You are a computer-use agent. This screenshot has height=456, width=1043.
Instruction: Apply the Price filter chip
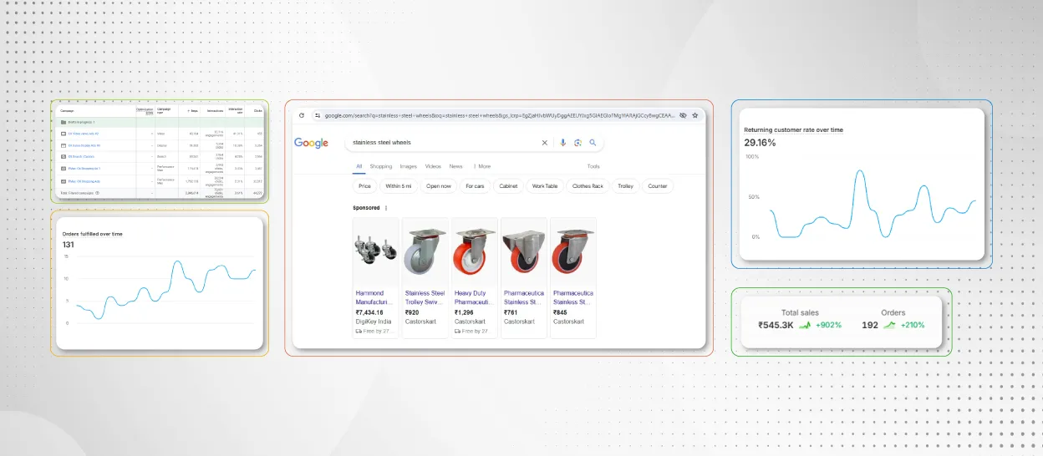(364, 186)
